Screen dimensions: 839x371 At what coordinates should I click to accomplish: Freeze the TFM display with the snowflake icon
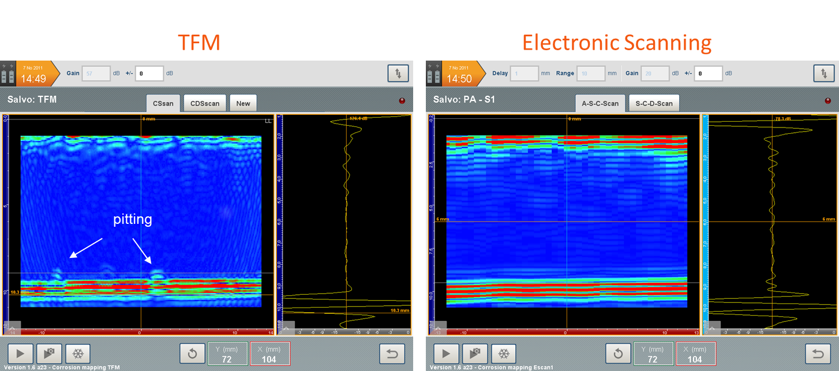[78, 354]
